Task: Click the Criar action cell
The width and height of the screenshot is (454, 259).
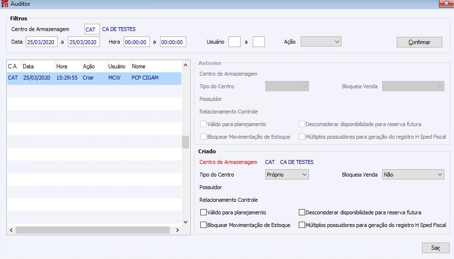Action: coord(88,78)
